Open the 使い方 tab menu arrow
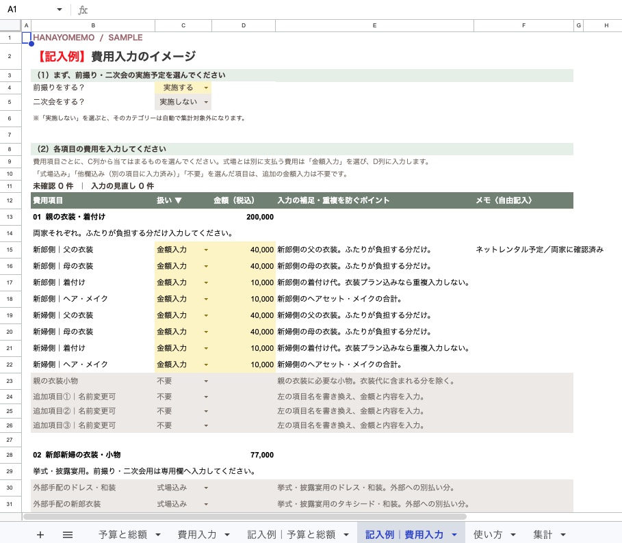The width and height of the screenshot is (622, 543). pyautogui.click(x=513, y=535)
